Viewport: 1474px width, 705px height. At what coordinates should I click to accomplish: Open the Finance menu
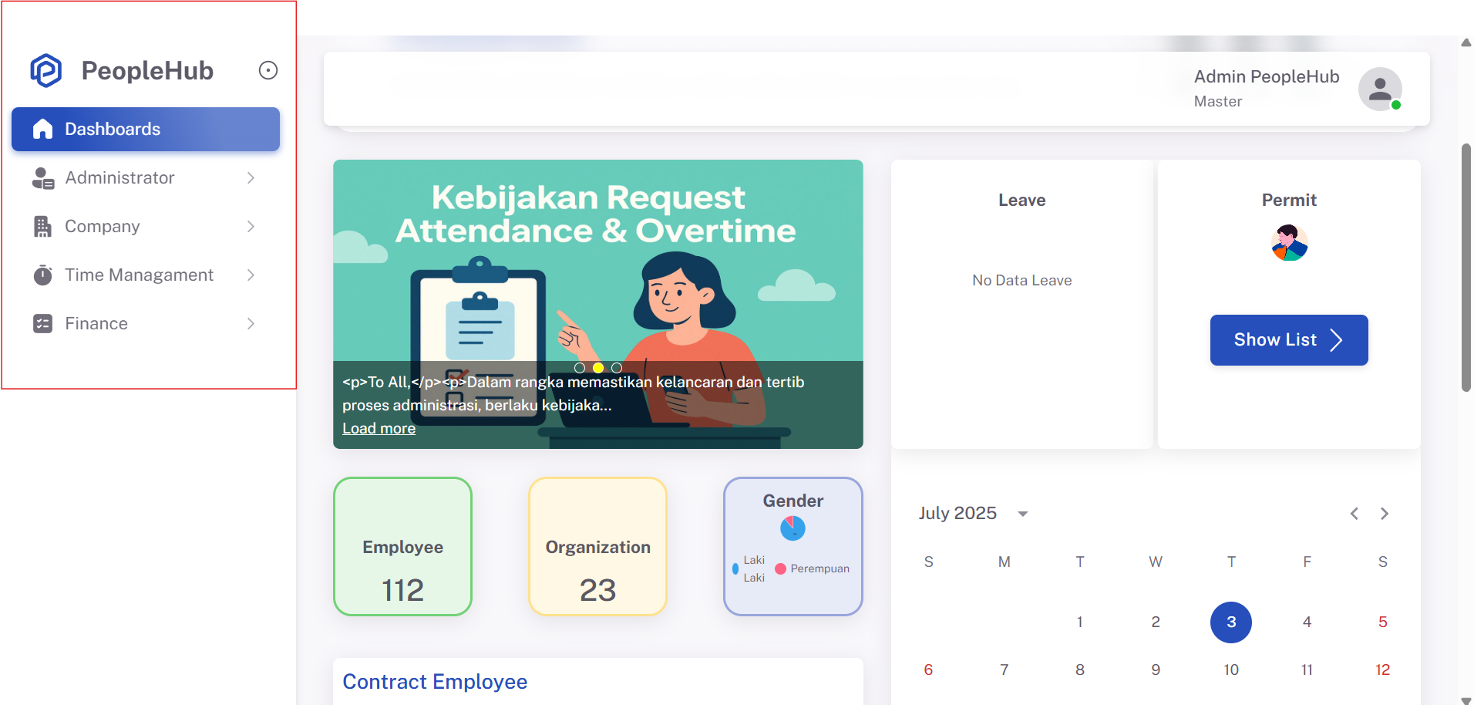(x=146, y=323)
